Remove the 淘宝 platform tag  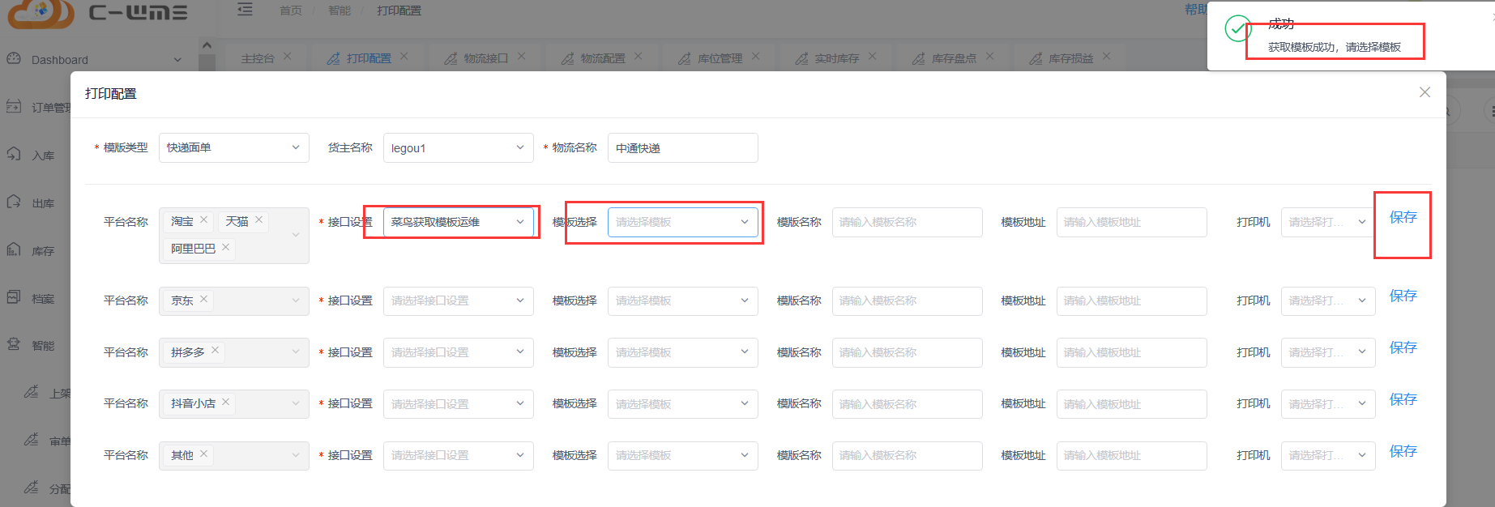(204, 219)
